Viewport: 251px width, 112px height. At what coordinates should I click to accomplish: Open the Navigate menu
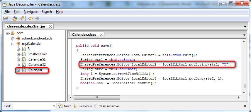tap(30, 12)
